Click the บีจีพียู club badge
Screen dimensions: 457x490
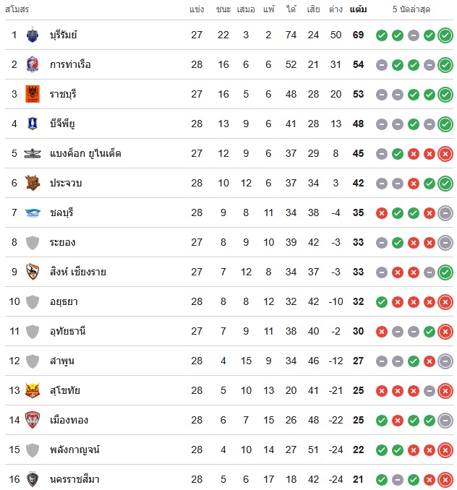[x=33, y=124]
